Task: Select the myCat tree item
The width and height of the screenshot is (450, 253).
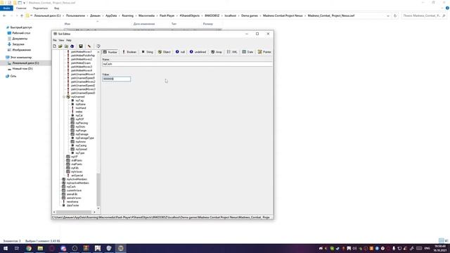Action: point(79,115)
